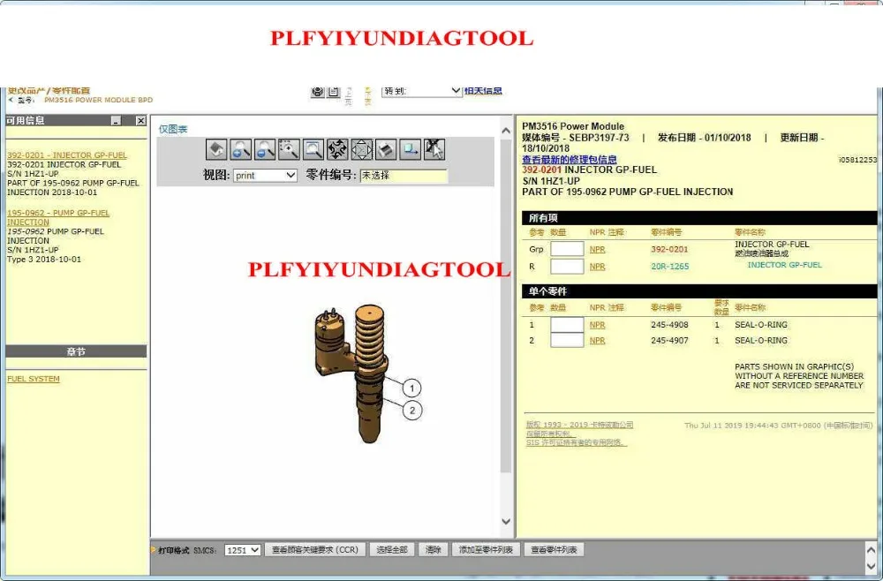
Task: Open the SMCS 1251 dropdown
Action: point(242,550)
